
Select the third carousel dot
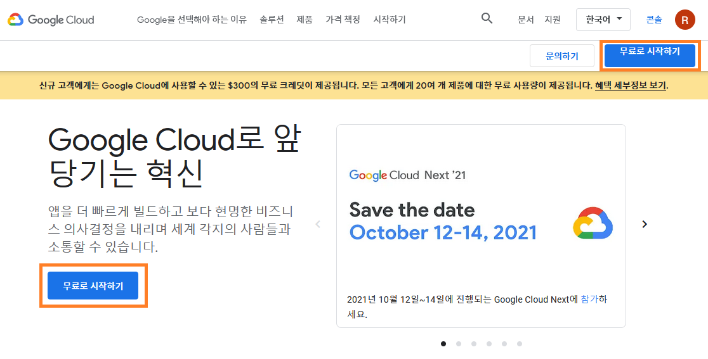(x=474, y=344)
